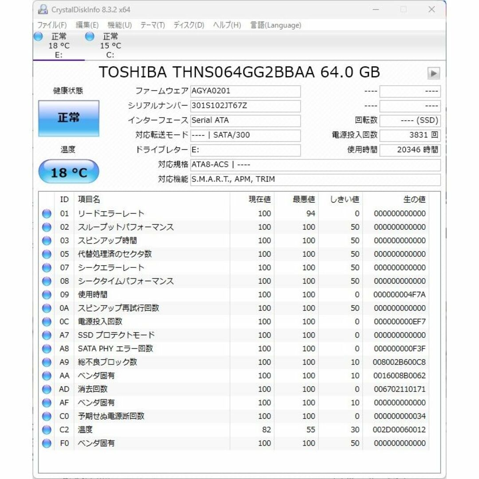Click the next disk arrow button
The height and width of the screenshot is (479, 479).
(433, 73)
